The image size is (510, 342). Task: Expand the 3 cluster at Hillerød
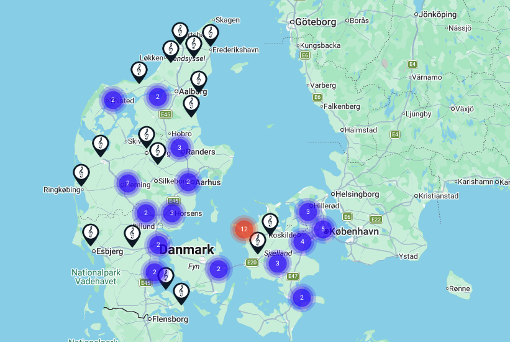coord(308,211)
